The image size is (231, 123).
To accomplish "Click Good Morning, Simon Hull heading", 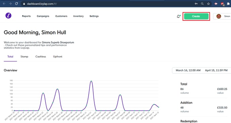I will click(35, 33).
